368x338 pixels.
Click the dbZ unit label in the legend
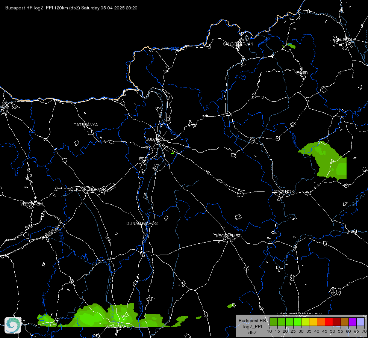point(252,333)
